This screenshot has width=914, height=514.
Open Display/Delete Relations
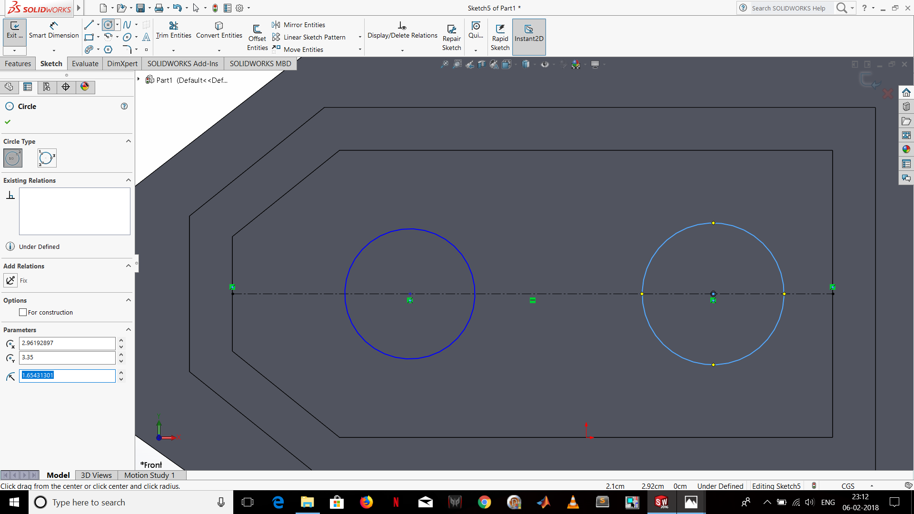(x=402, y=30)
